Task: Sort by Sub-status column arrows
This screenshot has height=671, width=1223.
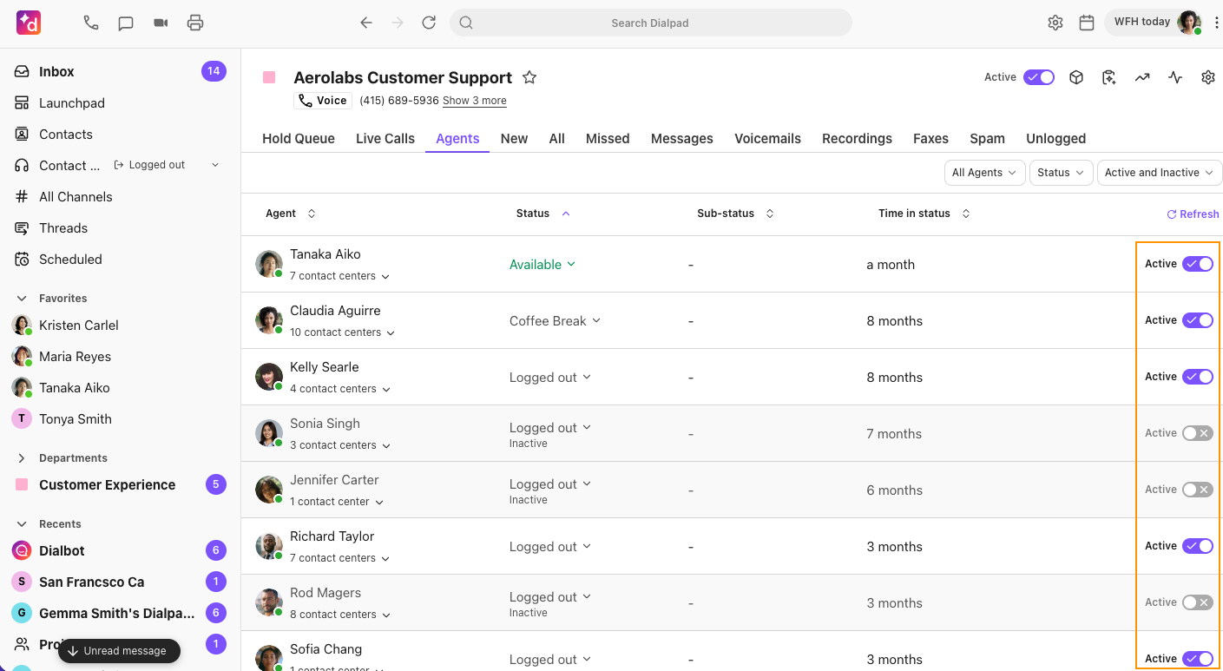Action: click(x=769, y=214)
